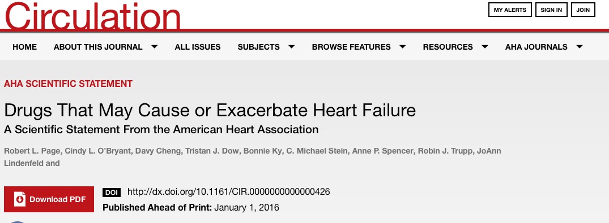This screenshot has width=609, height=223.
Task: Click the black DOI badge
Action: click(x=112, y=192)
